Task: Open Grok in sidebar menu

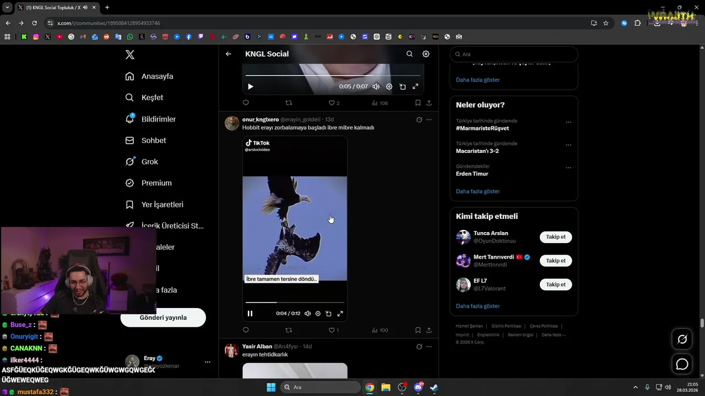Action: (142, 162)
